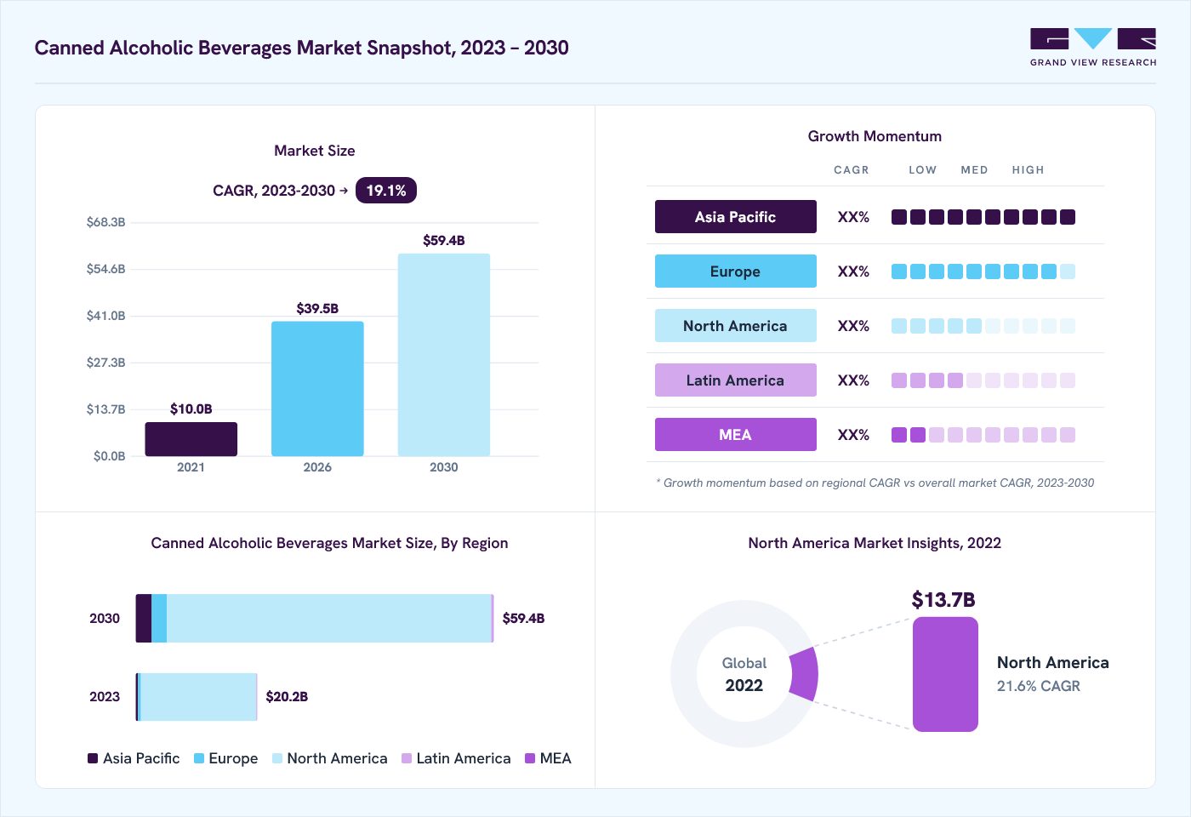Click the Market Size, By Region heading

pyautogui.click(x=329, y=543)
